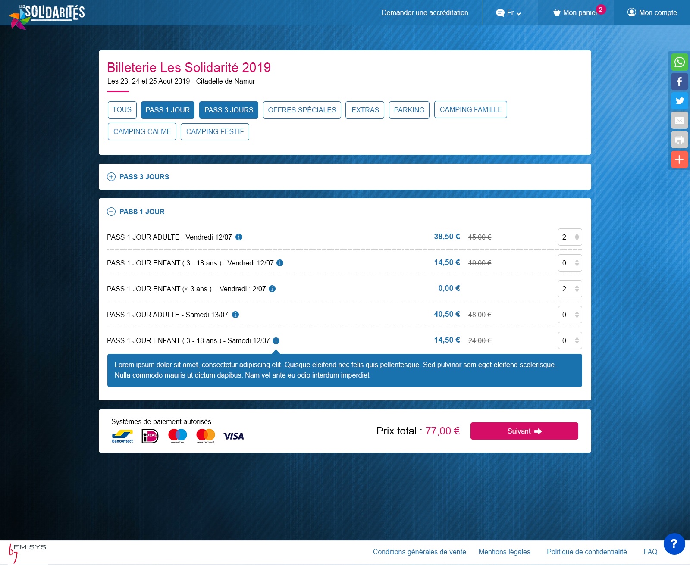The width and height of the screenshot is (690, 565).
Task: Open the FAQ footer link
Action: click(x=650, y=552)
